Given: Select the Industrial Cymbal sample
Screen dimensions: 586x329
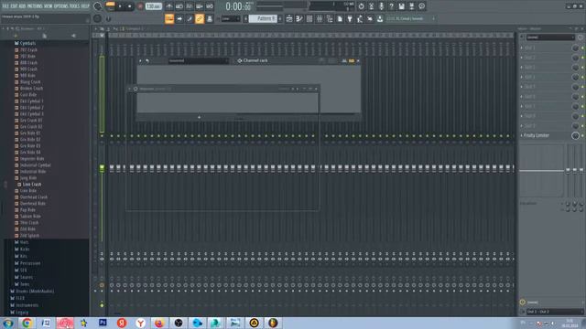Looking at the screenshot, I should tap(33, 164).
